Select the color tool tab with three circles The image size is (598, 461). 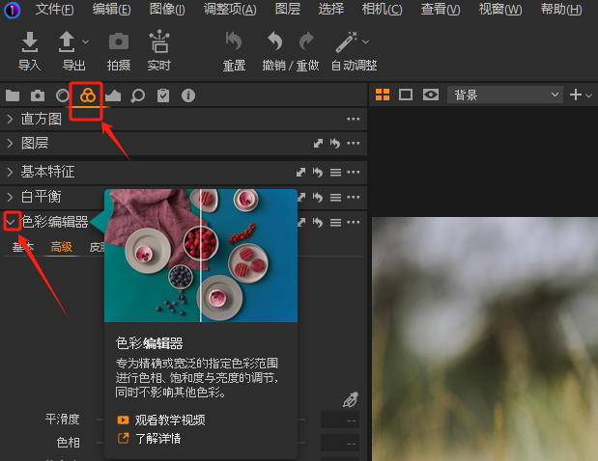click(x=88, y=95)
